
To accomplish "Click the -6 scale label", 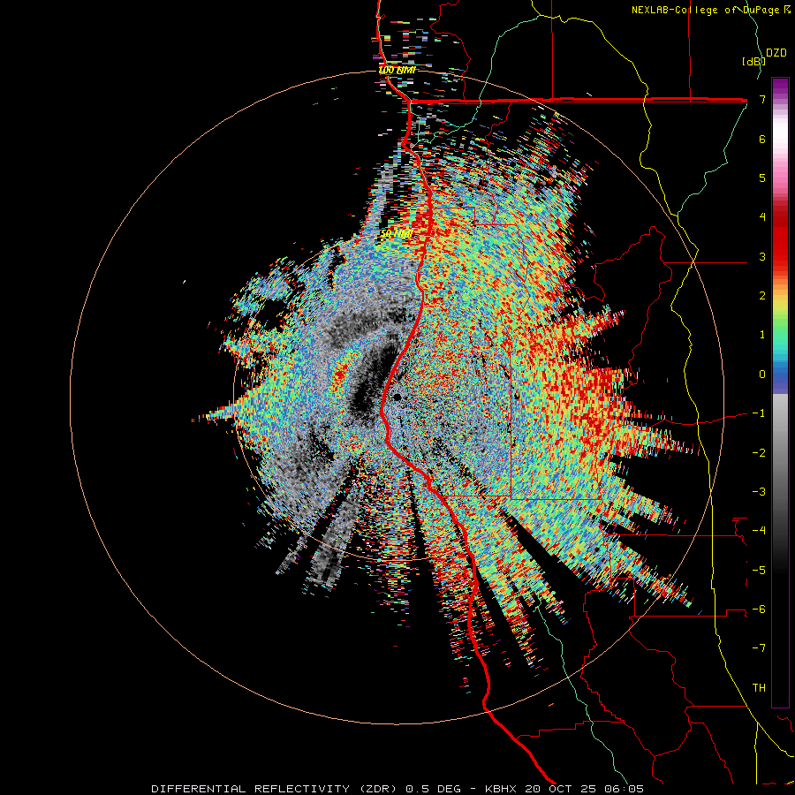I will click(x=759, y=609).
